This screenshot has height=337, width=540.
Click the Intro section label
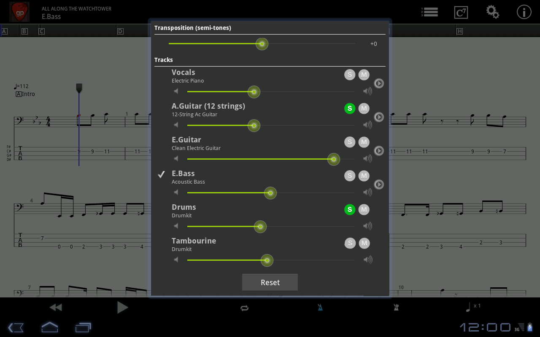pyautogui.click(x=25, y=94)
